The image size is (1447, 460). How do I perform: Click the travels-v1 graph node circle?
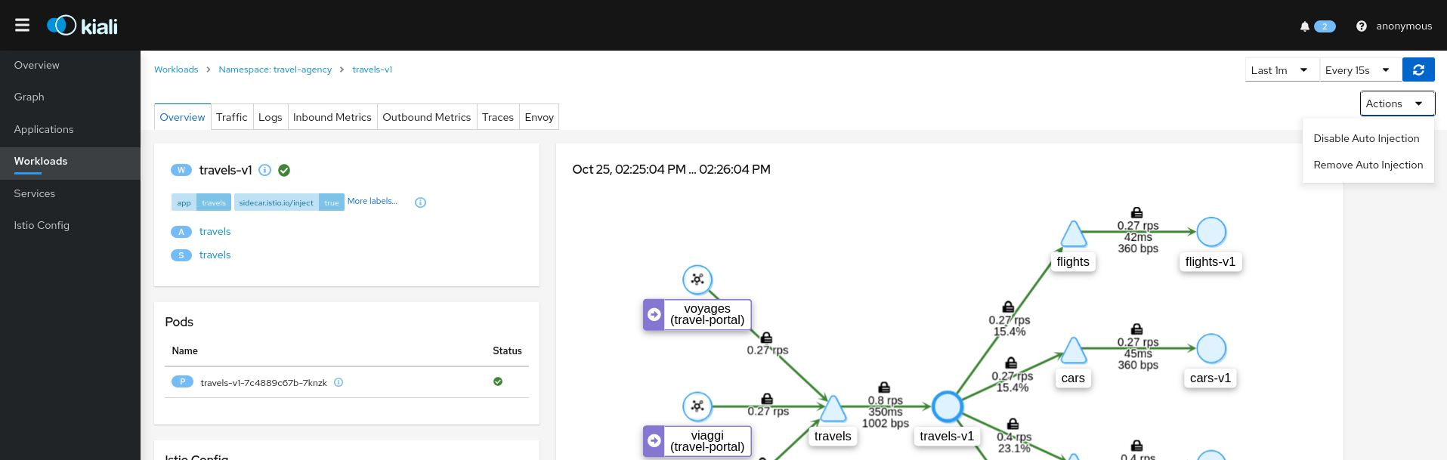(x=947, y=407)
